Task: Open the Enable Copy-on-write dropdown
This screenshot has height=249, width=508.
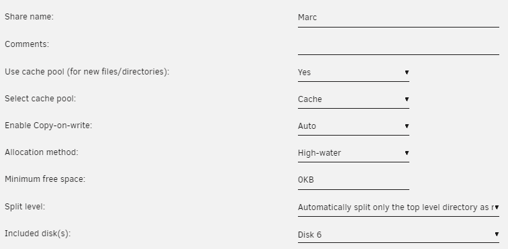Action: pos(354,126)
